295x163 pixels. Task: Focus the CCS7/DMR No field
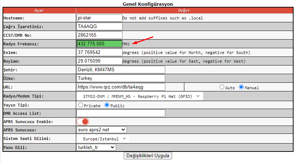coord(99,35)
